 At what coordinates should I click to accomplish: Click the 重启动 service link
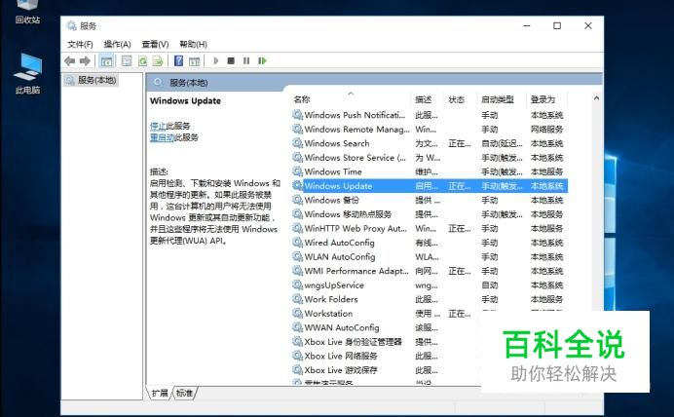coord(162,137)
